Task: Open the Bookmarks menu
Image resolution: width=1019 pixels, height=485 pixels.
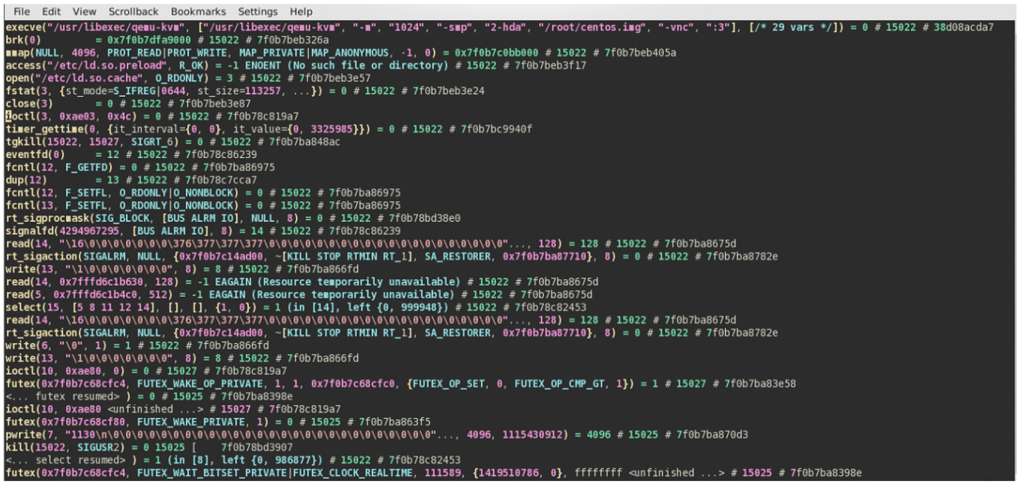Action: point(198,11)
